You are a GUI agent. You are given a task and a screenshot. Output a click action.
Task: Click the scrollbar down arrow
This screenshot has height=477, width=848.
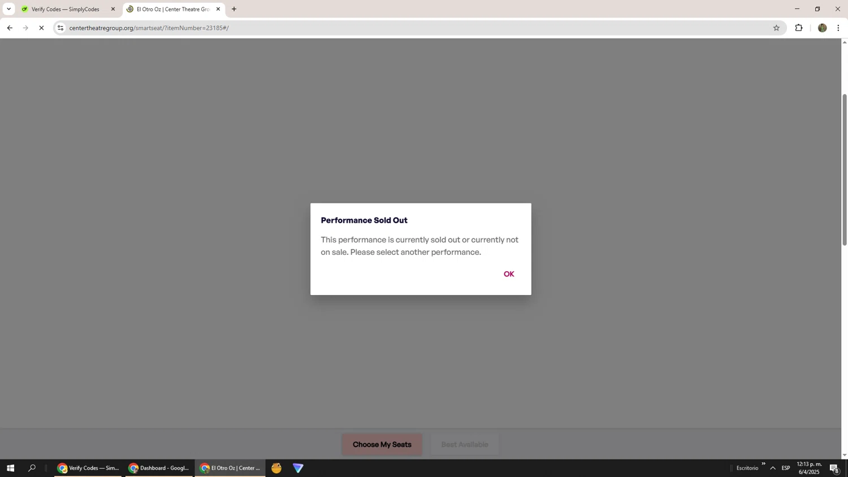[845, 455]
